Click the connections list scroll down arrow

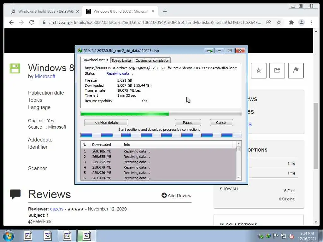(x=239, y=177)
